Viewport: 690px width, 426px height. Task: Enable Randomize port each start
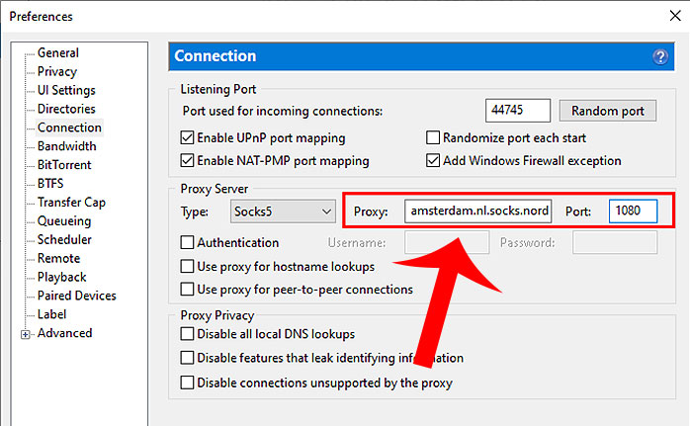[433, 138]
